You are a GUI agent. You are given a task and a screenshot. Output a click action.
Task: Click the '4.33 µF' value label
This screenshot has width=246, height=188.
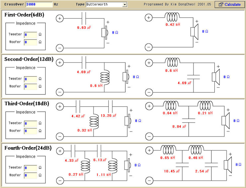(x=72, y=160)
